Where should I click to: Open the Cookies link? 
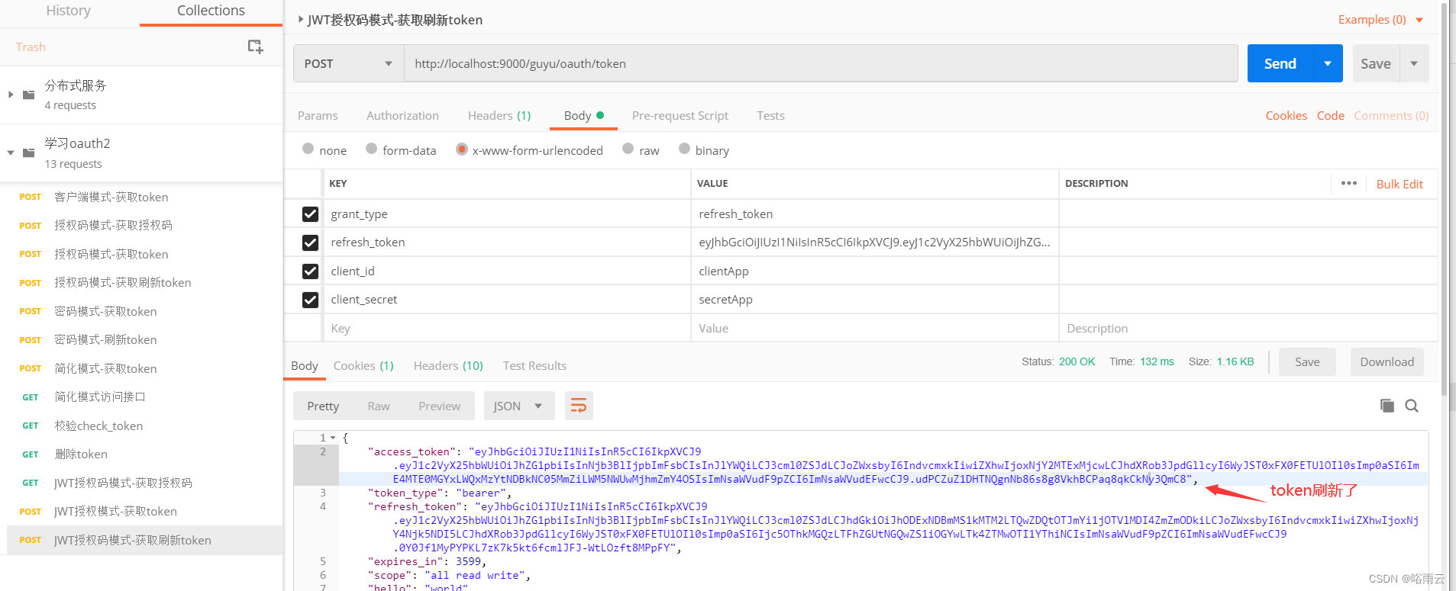(1287, 115)
